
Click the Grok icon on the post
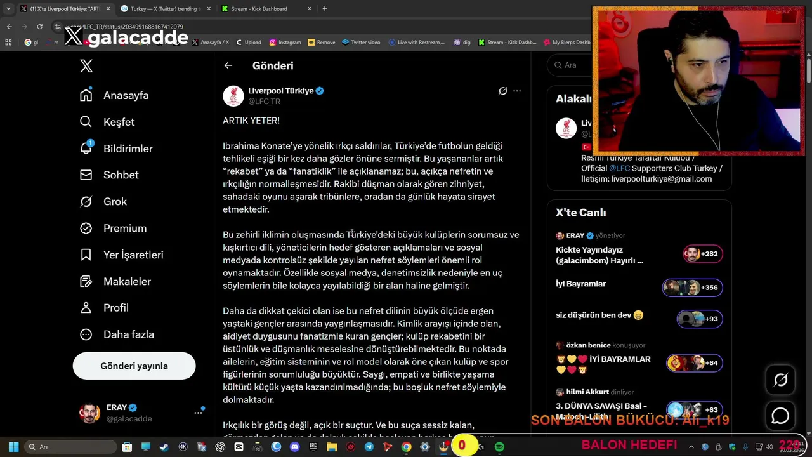pos(502,91)
